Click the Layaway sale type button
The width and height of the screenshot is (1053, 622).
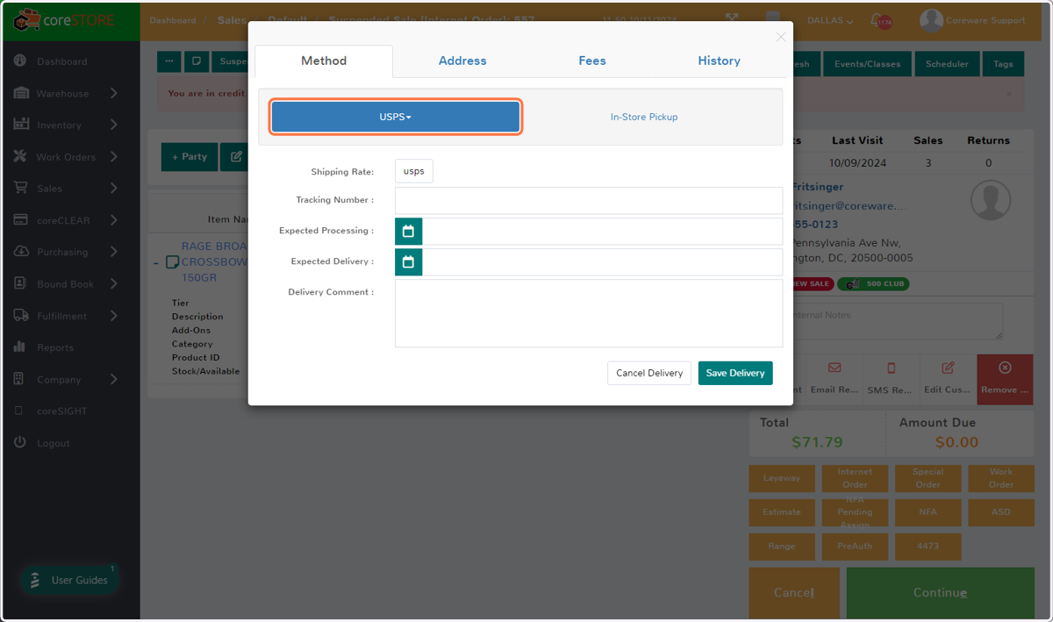click(x=782, y=478)
